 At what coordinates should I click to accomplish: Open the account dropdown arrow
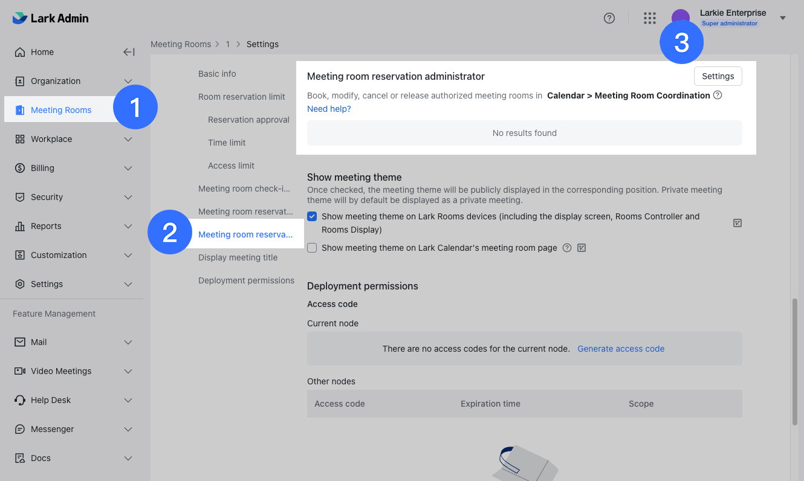tap(783, 18)
